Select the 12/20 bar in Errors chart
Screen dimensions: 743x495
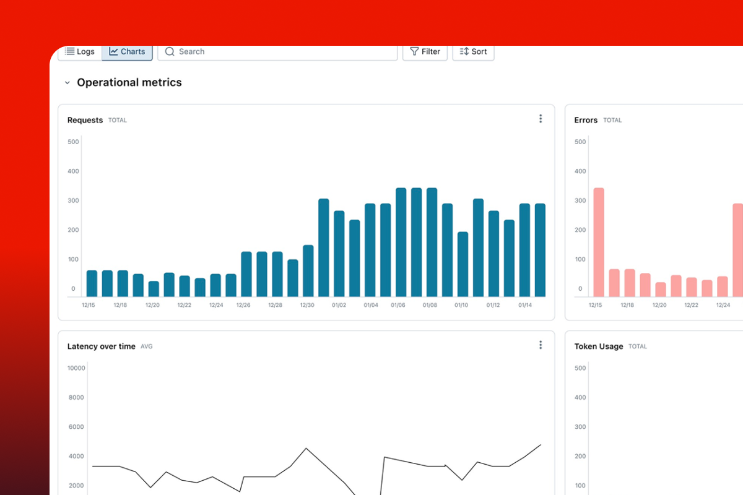tap(661, 290)
